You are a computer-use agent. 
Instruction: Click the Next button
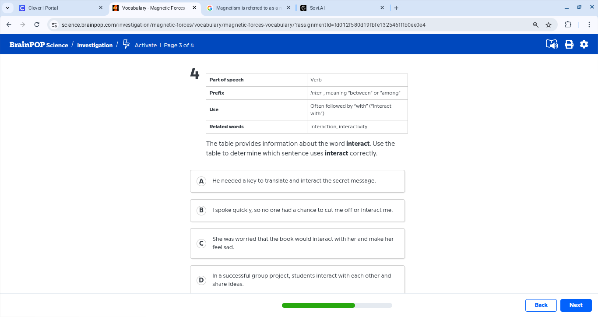pyautogui.click(x=576, y=305)
